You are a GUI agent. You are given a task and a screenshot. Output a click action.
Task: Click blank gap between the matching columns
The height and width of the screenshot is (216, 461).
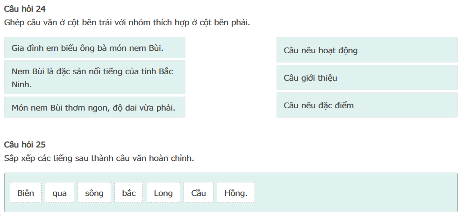point(231,77)
